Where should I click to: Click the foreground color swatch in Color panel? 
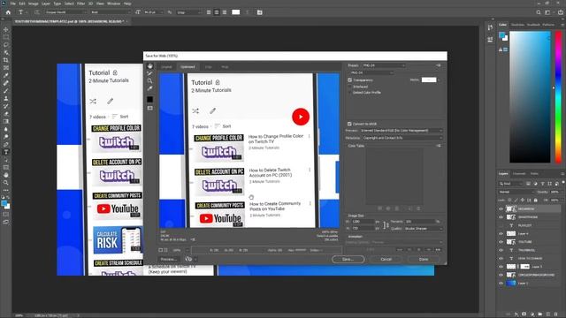pos(501,35)
